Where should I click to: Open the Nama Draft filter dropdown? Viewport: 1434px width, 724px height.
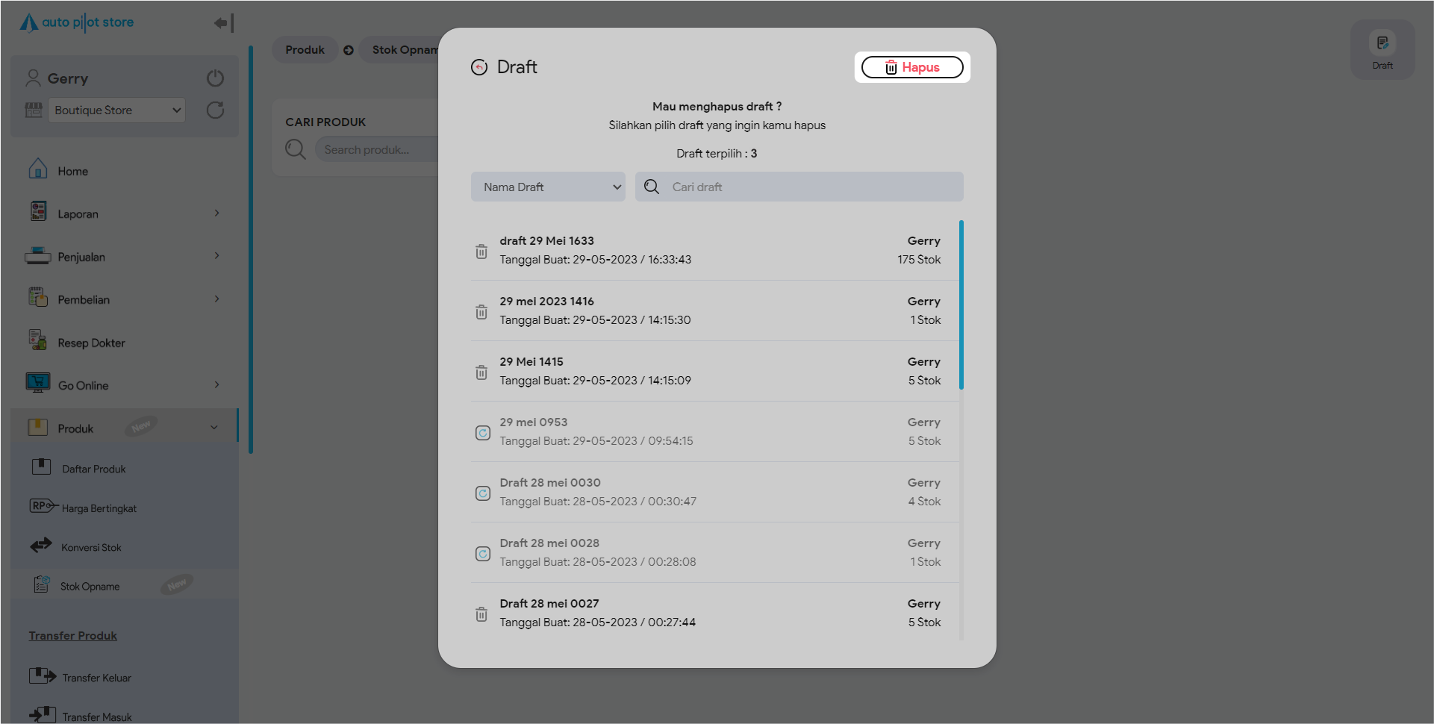549,187
